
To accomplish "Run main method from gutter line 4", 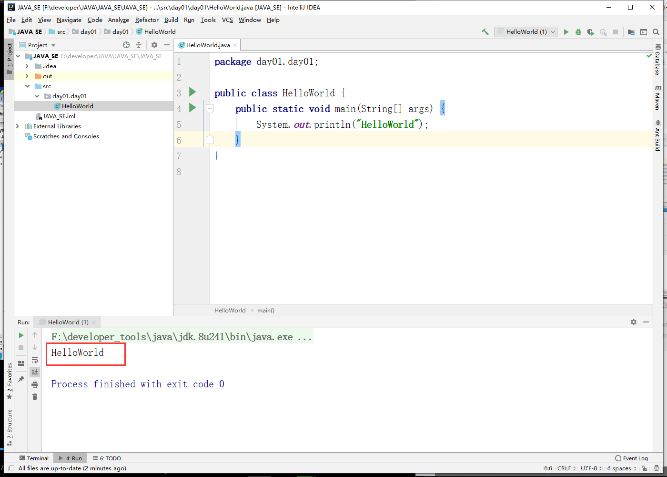I will pyautogui.click(x=192, y=107).
